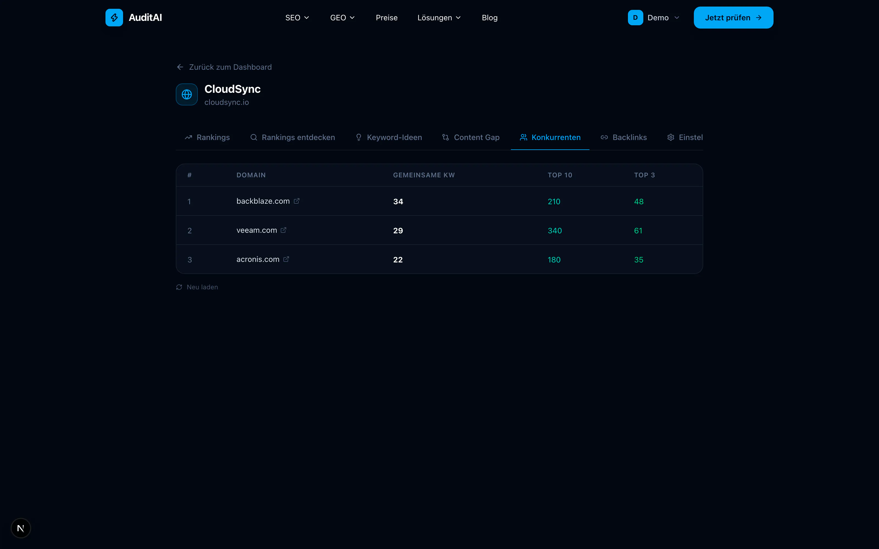Screen dimensions: 879x549
Task: Click the shared keyword value 34
Action: tap(398, 201)
